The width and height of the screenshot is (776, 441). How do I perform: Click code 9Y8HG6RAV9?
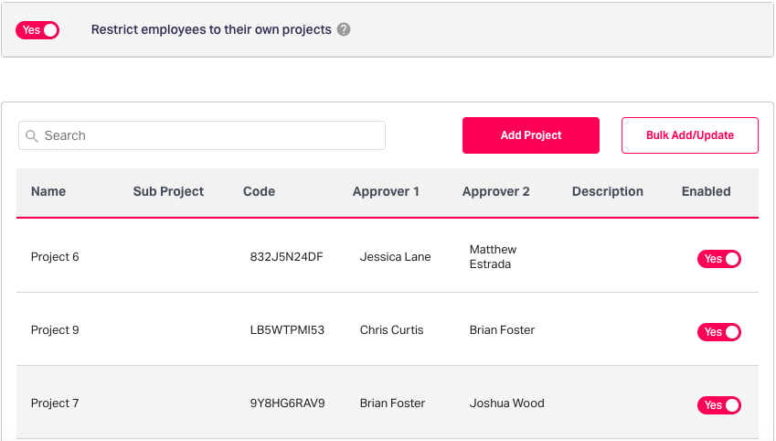tap(288, 403)
